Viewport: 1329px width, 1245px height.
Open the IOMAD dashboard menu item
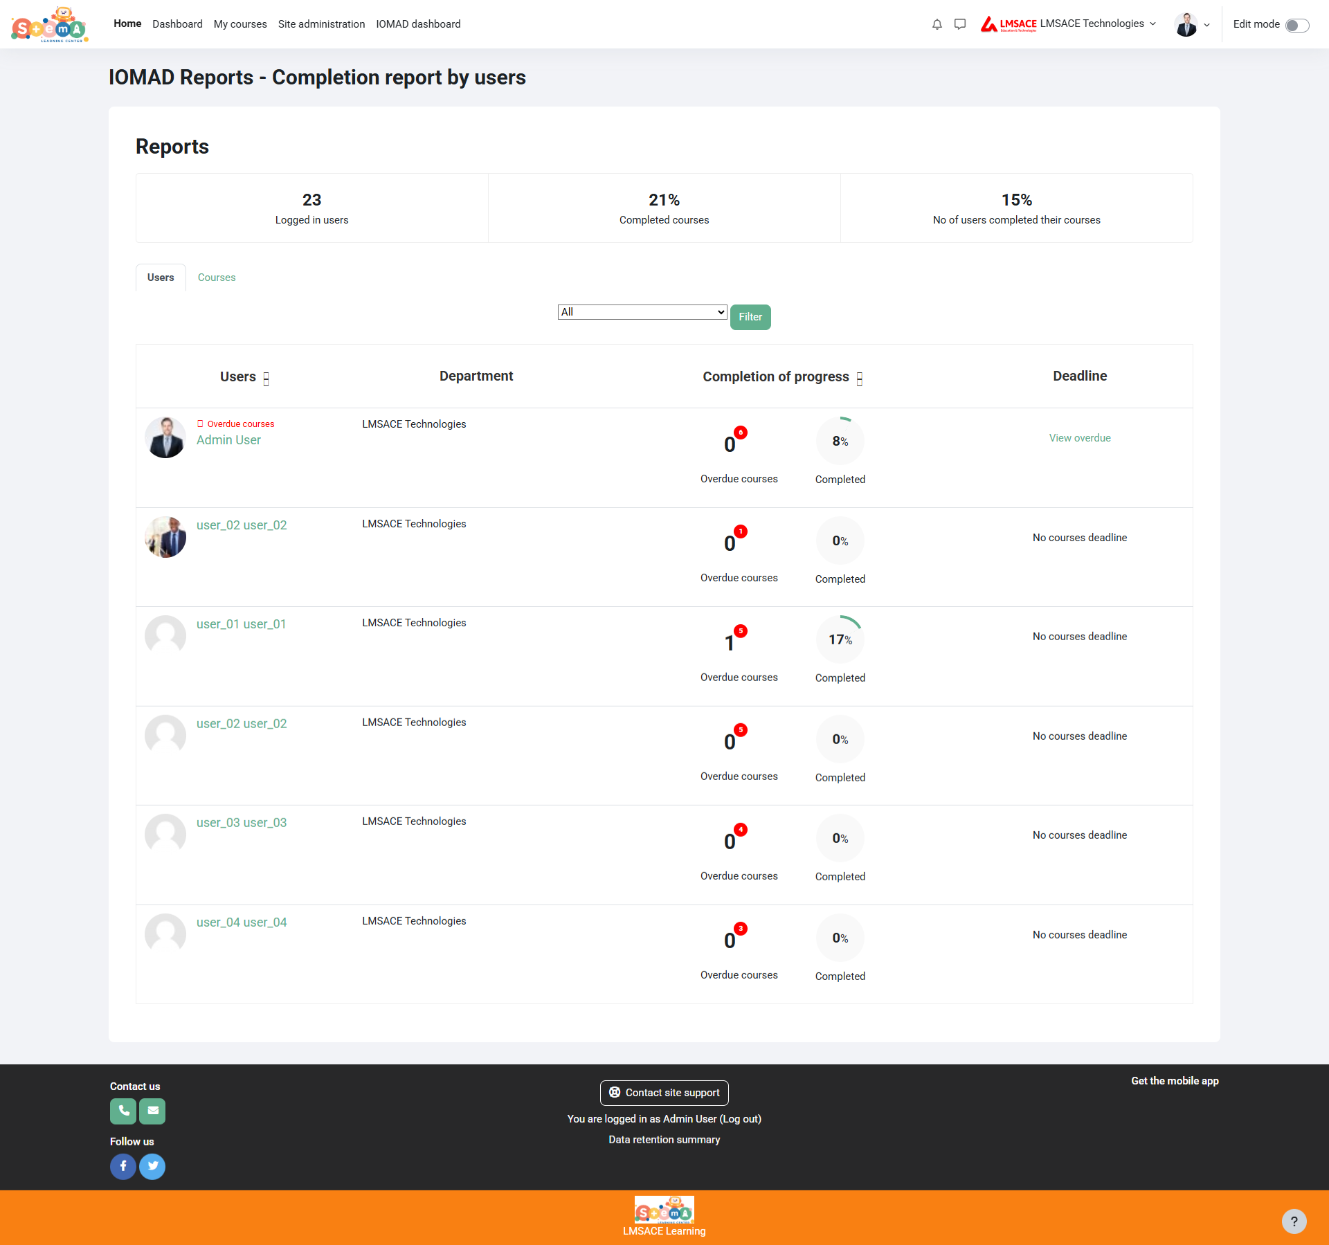click(418, 24)
